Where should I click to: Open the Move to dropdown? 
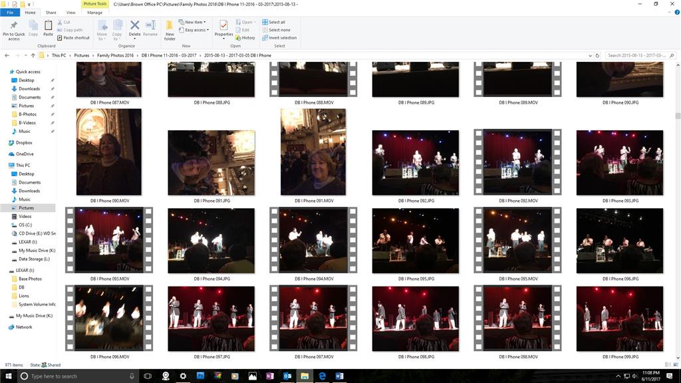(x=102, y=31)
